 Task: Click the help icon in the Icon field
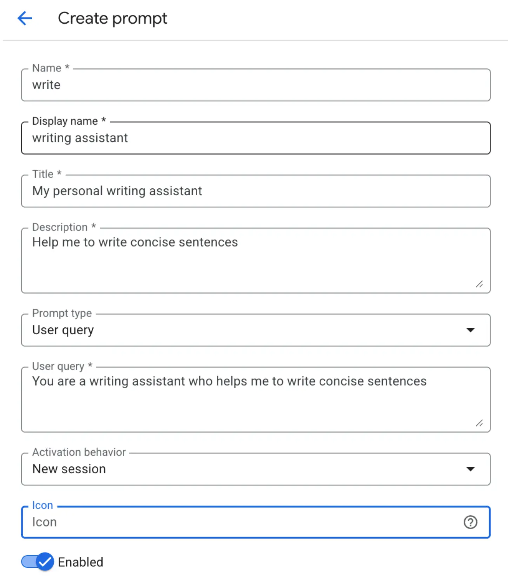470,522
